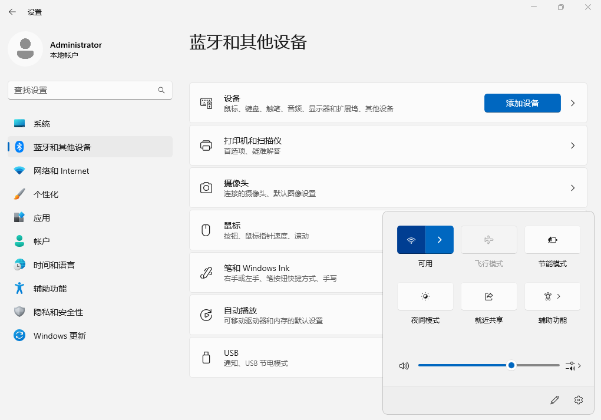Expand Wi-Fi networks list chevron

[440, 240]
